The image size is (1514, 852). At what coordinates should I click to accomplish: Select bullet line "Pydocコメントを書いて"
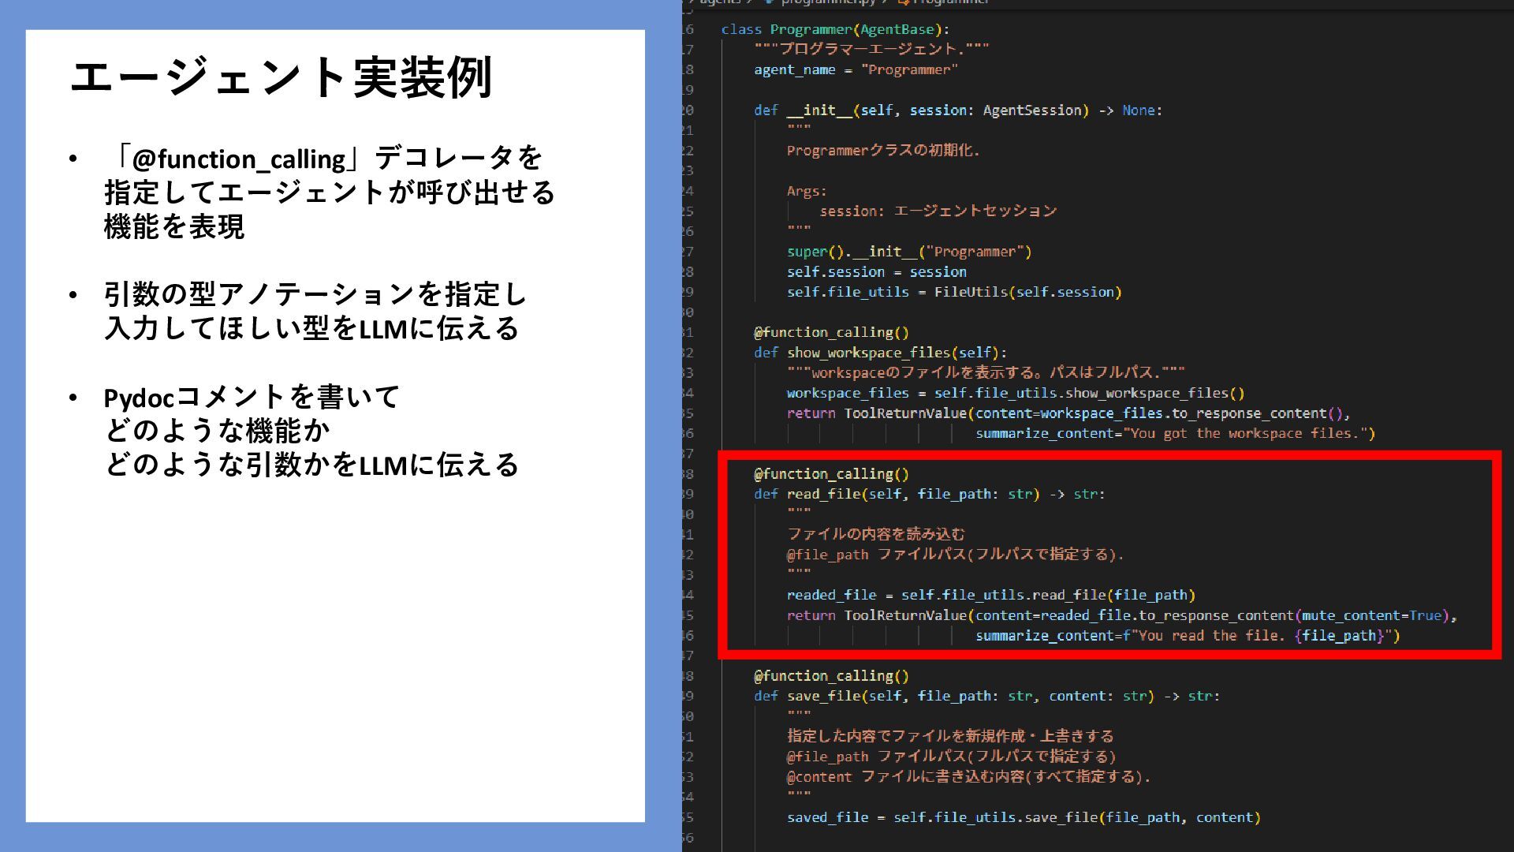click(x=252, y=397)
